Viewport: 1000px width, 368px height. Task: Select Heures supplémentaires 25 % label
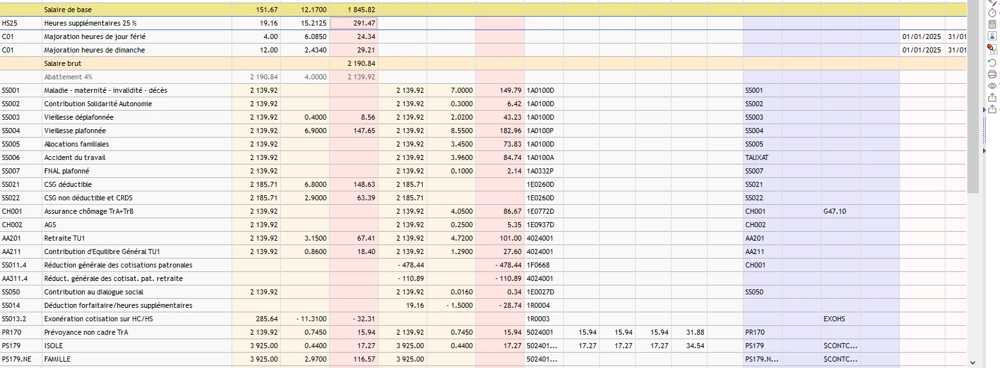[90, 23]
